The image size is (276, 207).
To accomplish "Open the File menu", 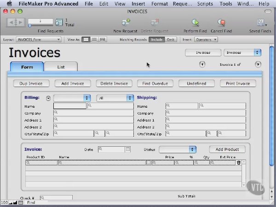I will point(89,4).
